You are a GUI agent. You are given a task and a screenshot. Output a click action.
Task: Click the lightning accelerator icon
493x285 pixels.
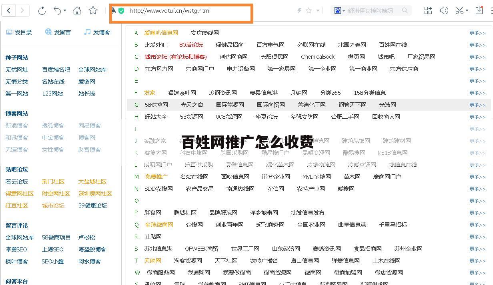tap(299, 10)
